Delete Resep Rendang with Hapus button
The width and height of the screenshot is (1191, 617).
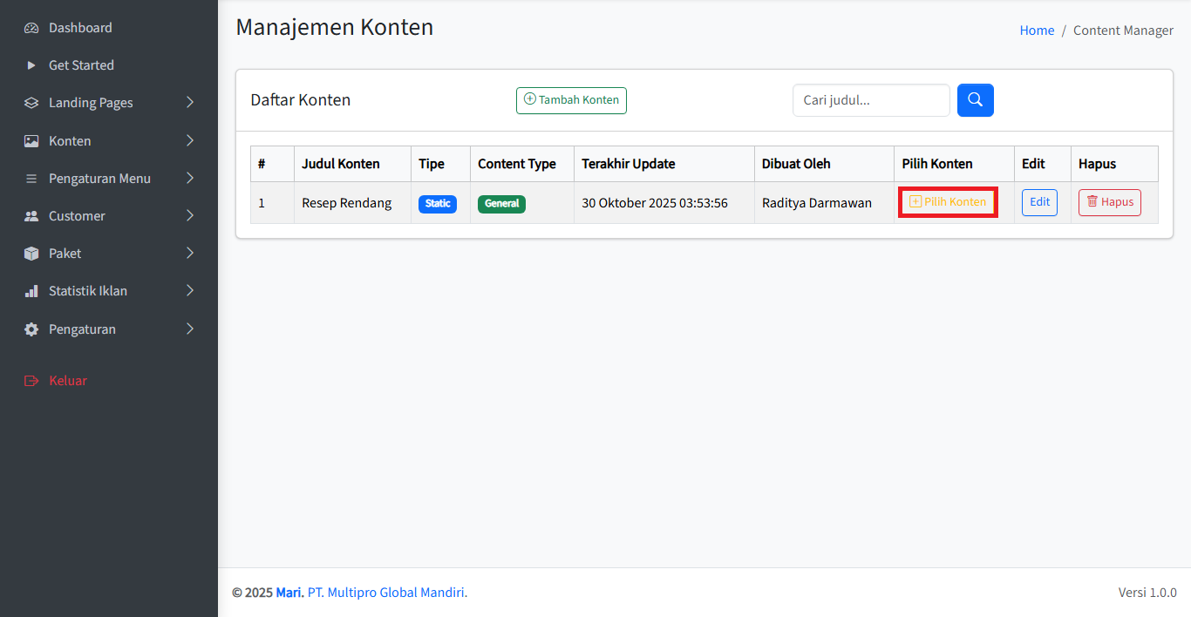click(1109, 202)
